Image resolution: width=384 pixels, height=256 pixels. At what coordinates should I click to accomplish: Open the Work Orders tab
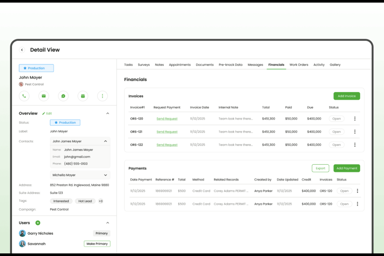click(x=299, y=65)
